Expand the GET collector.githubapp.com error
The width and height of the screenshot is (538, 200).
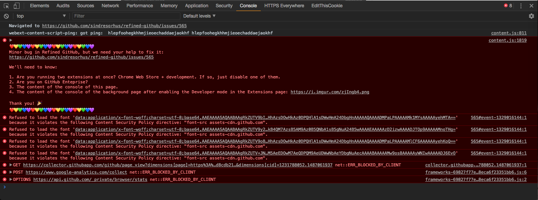(x=11, y=165)
